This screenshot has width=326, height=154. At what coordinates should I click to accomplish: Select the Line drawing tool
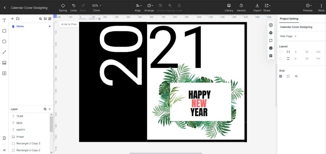tap(4, 52)
